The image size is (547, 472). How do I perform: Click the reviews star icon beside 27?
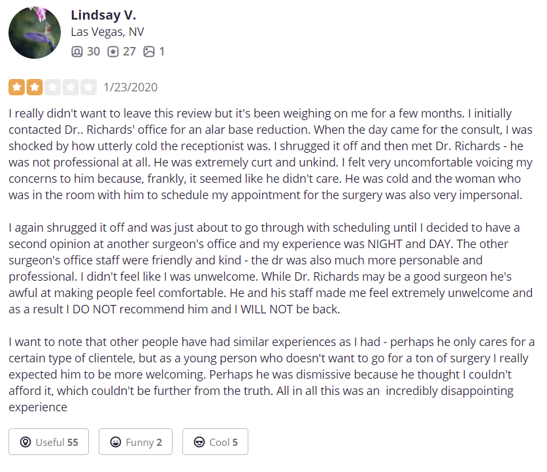pos(112,52)
